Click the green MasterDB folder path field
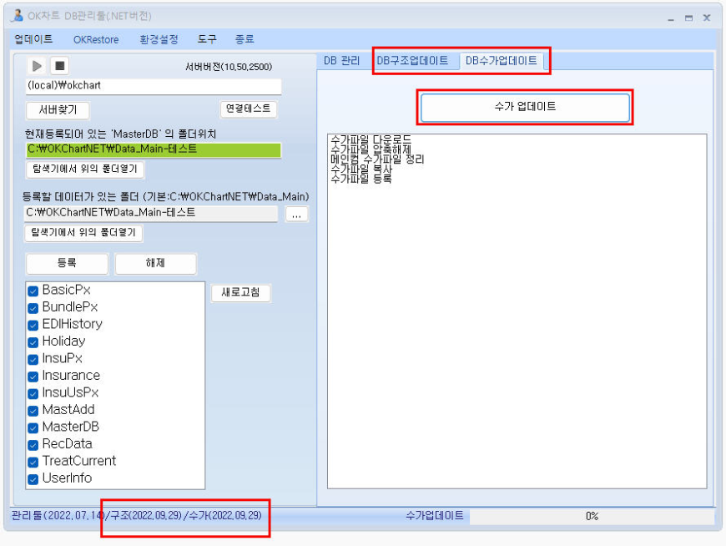 [x=154, y=149]
